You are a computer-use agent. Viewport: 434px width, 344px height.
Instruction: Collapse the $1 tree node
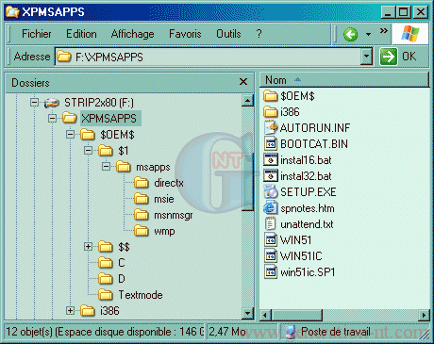pos(88,151)
